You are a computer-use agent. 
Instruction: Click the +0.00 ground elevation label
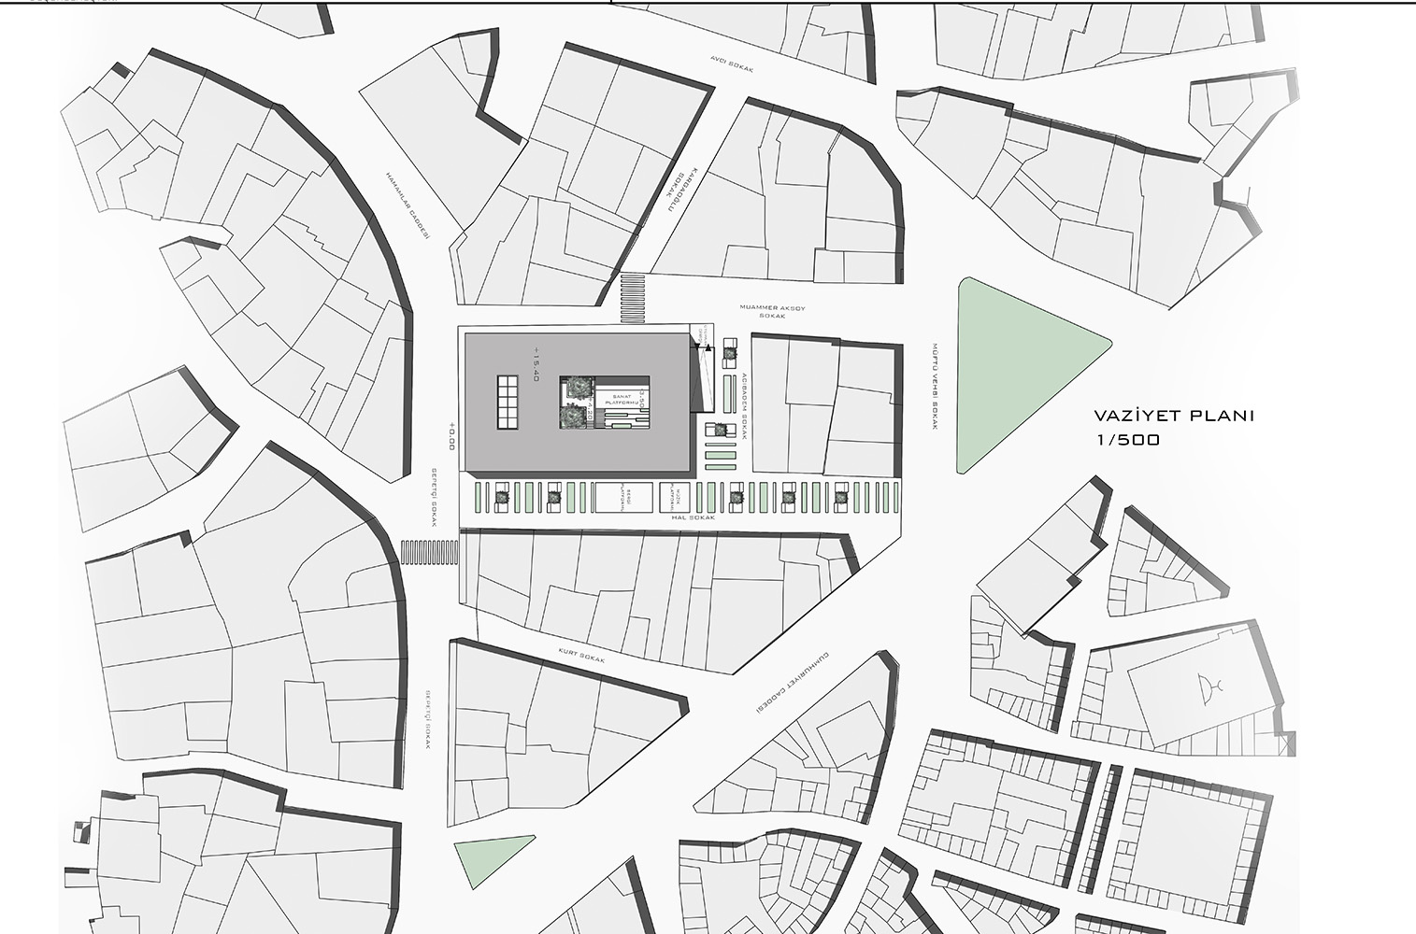click(x=451, y=435)
